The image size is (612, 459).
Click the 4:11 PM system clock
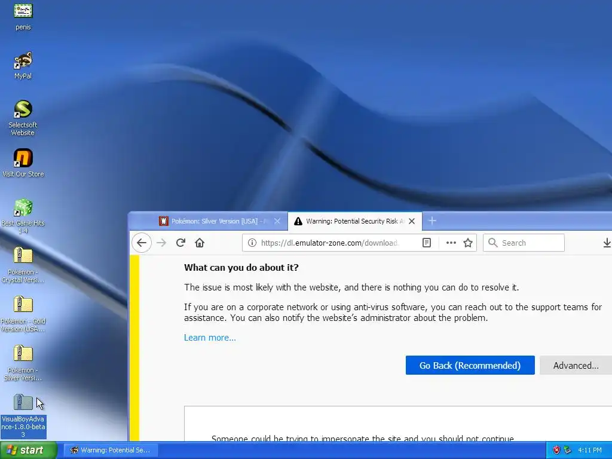point(590,450)
